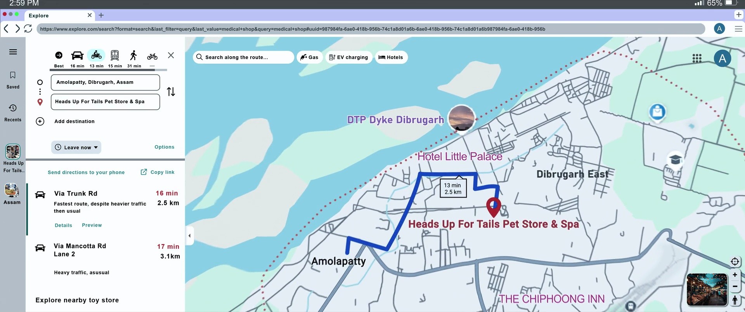Send directions to your phone

(x=86, y=172)
